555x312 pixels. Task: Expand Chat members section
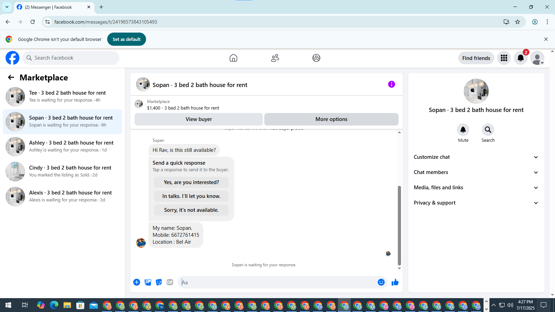coord(476,172)
